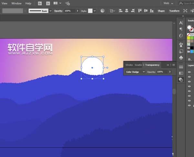The image size is (194, 157).
Task: Toggle the fifth layer eye from top
Action: 189,91
